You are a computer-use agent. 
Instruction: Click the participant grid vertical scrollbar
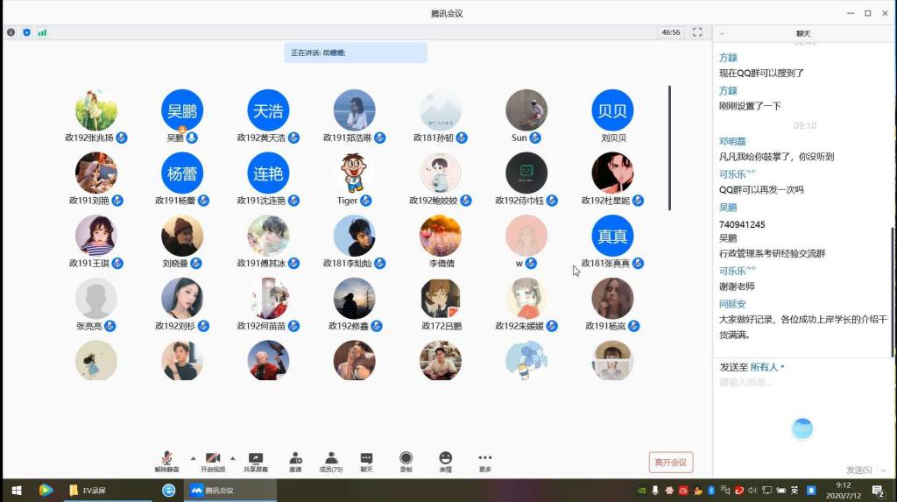point(670,147)
